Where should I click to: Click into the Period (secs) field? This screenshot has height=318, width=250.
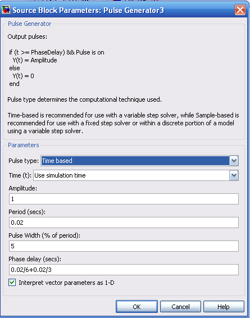point(124,222)
